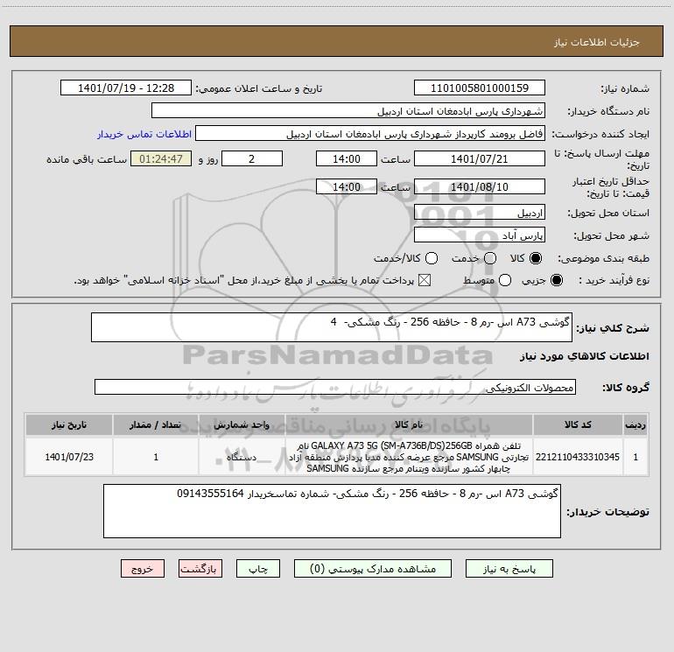Click the request creator name field

coord(370,134)
